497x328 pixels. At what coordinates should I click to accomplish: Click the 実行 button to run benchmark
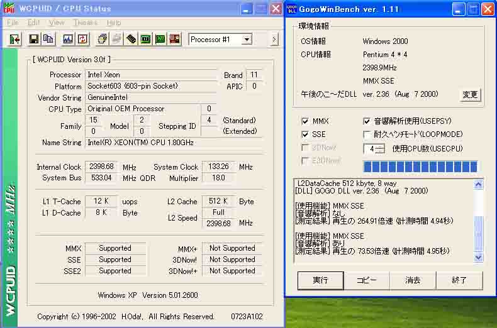[320, 280]
